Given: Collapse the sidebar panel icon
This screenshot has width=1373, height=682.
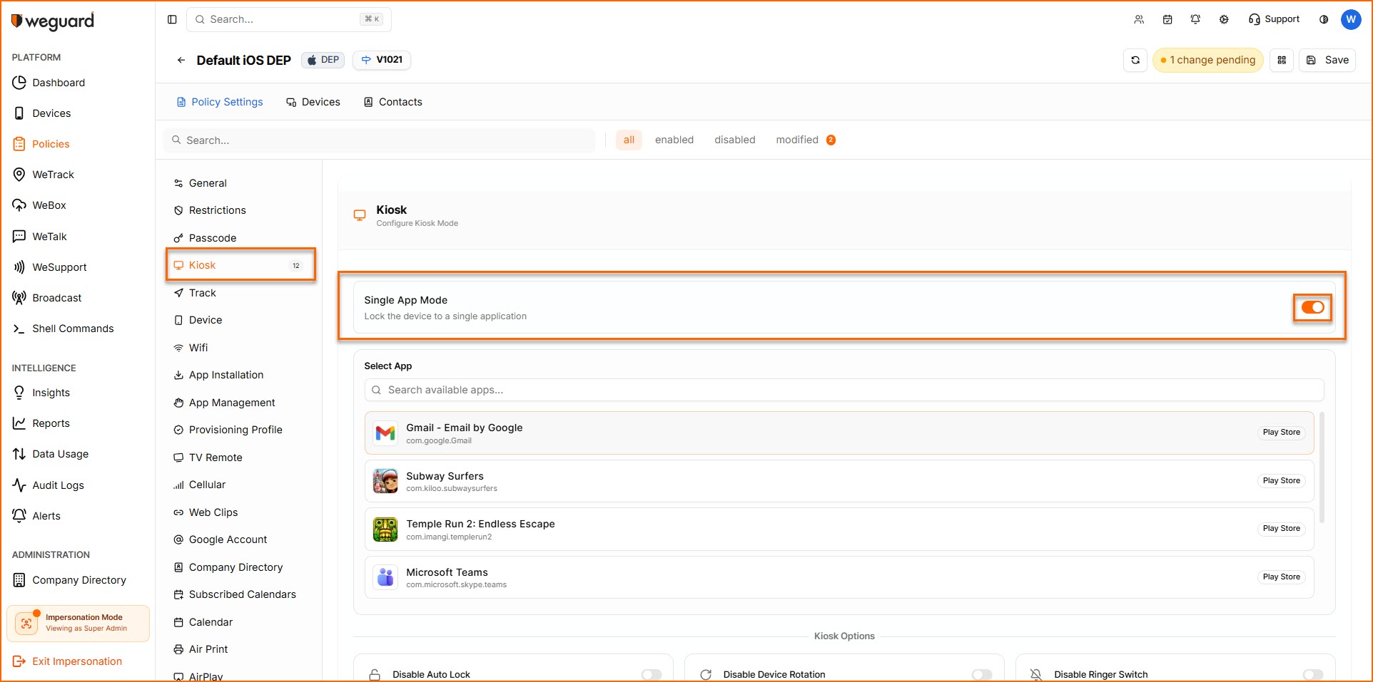Looking at the screenshot, I should coord(172,19).
